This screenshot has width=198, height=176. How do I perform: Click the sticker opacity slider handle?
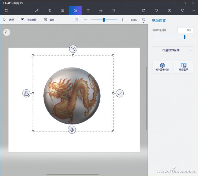click(x=184, y=37)
